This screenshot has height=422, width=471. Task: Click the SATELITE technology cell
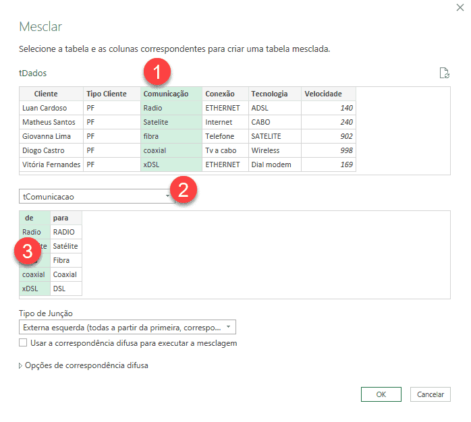275,136
